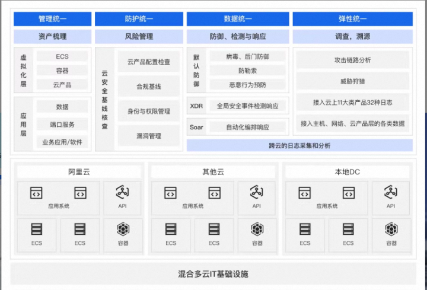Click the 风险管理 subheader
Screen dimensions: 427x290
click(139, 37)
